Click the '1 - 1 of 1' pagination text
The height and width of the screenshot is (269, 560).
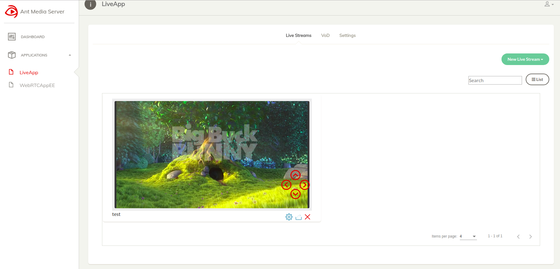click(495, 236)
